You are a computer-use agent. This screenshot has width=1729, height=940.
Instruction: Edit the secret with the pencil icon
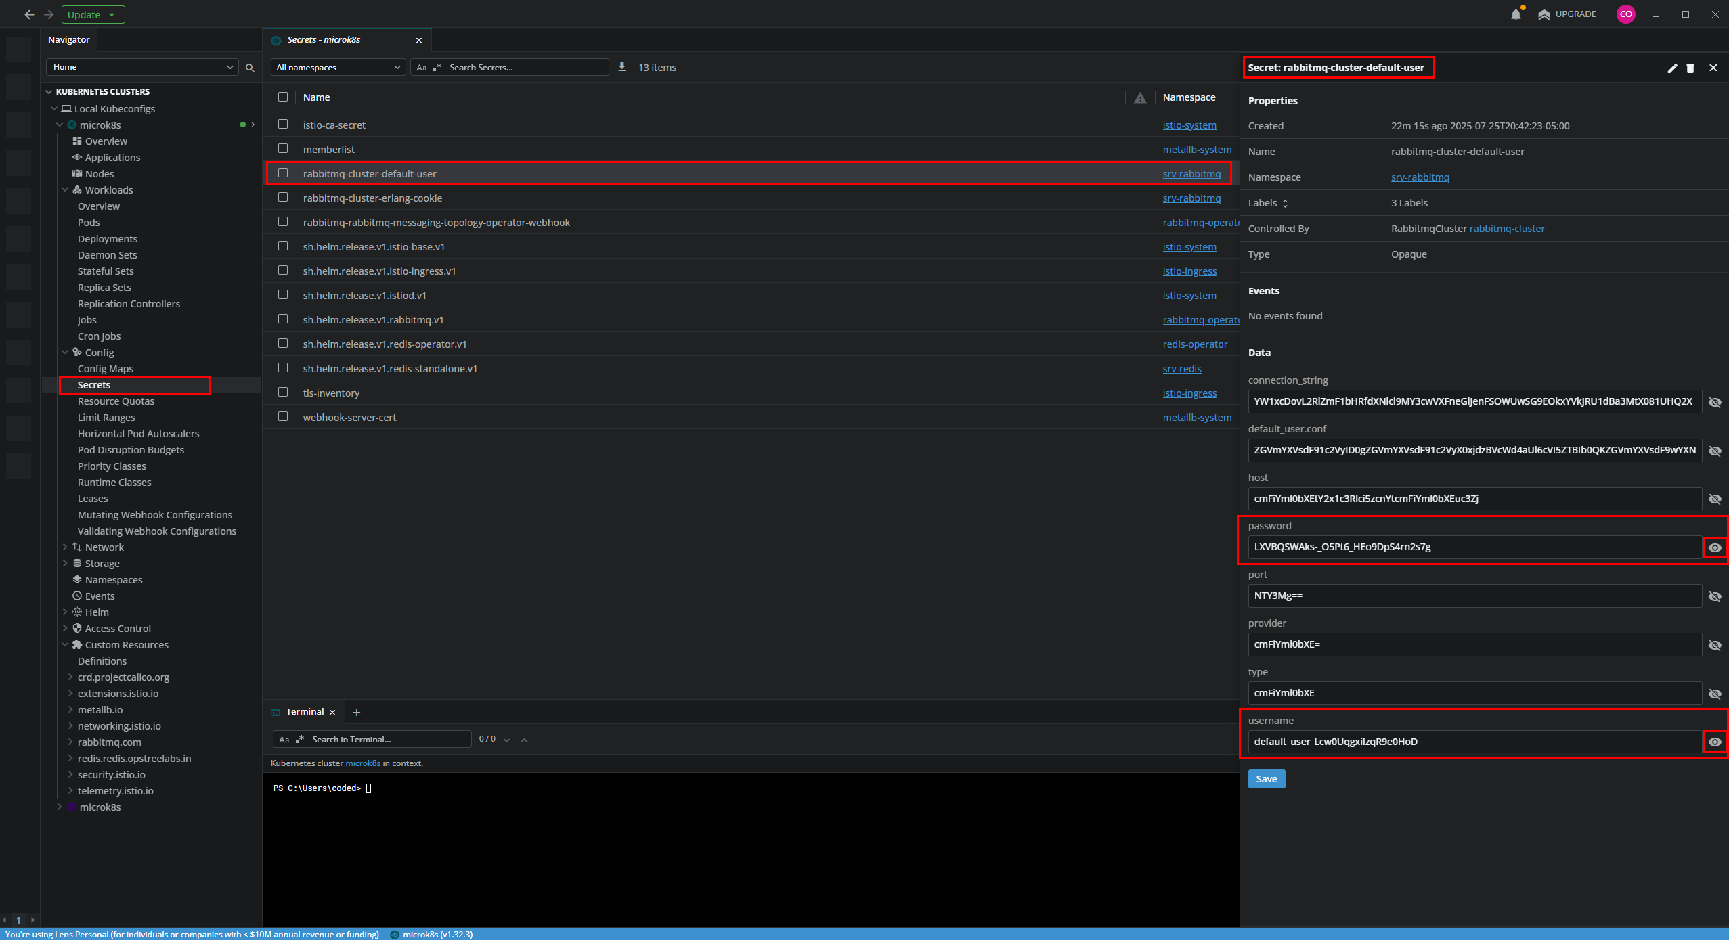tap(1672, 68)
